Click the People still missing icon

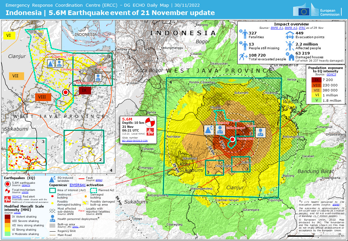click(244, 46)
